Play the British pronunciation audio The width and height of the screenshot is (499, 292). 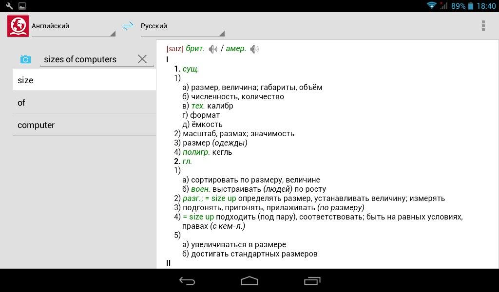(212, 49)
